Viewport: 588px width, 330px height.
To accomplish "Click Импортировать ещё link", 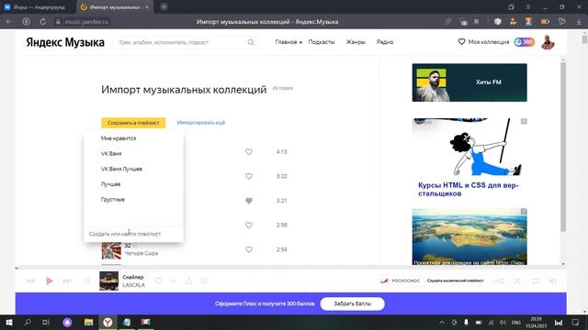I will coord(201,123).
